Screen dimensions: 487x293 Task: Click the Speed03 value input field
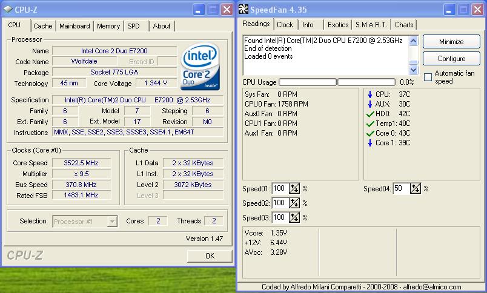tap(279, 218)
